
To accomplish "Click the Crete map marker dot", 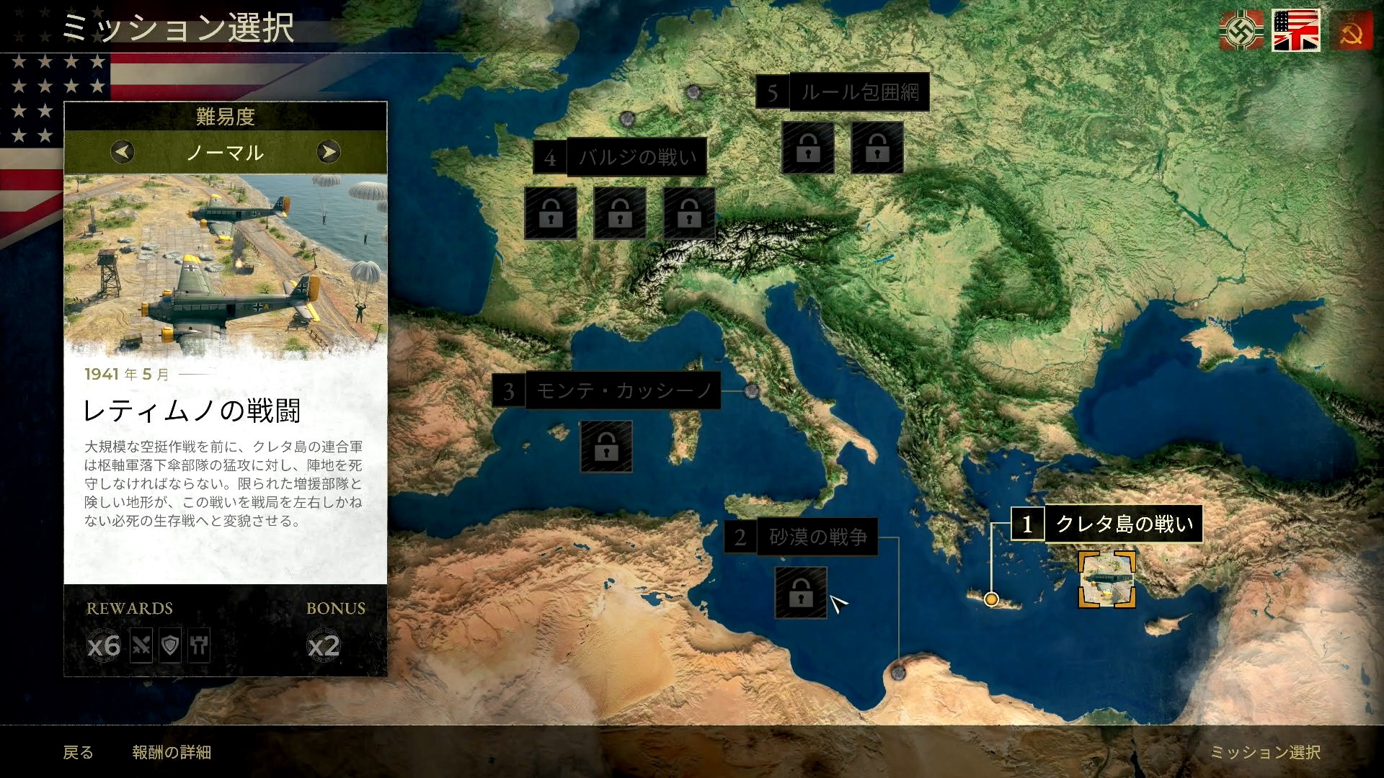I will click(991, 599).
